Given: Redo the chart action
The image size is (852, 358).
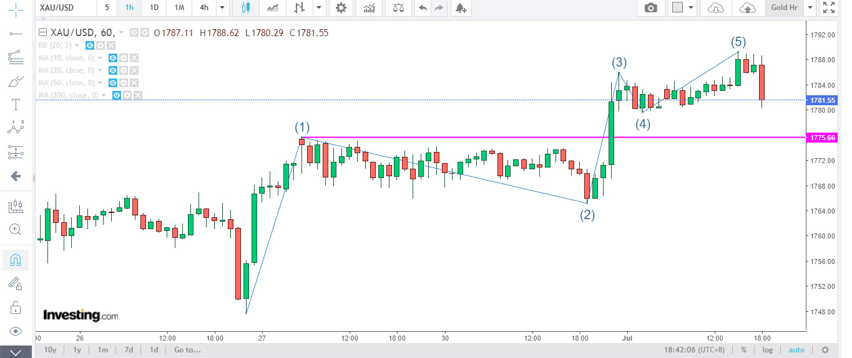Looking at the screenshot, I should pos(439,8).
